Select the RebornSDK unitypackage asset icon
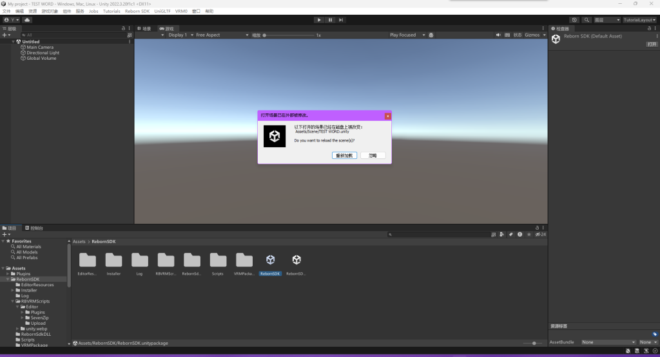This screenshot has width=660, height=357. click(270, 260)
